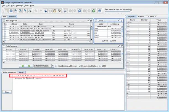Click the Open file toolbar icon
Image resolution: width=169 pixels, height=112 pixels.
tap(11, 11)
